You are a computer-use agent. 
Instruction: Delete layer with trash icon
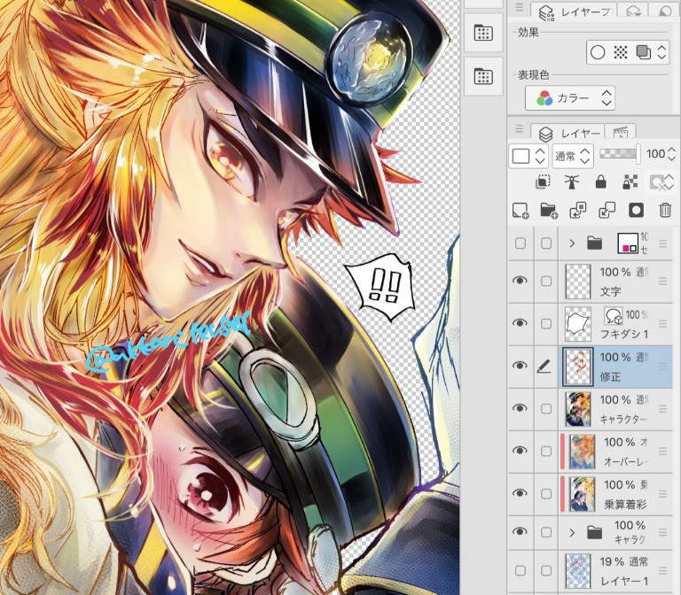pos(665,211)
